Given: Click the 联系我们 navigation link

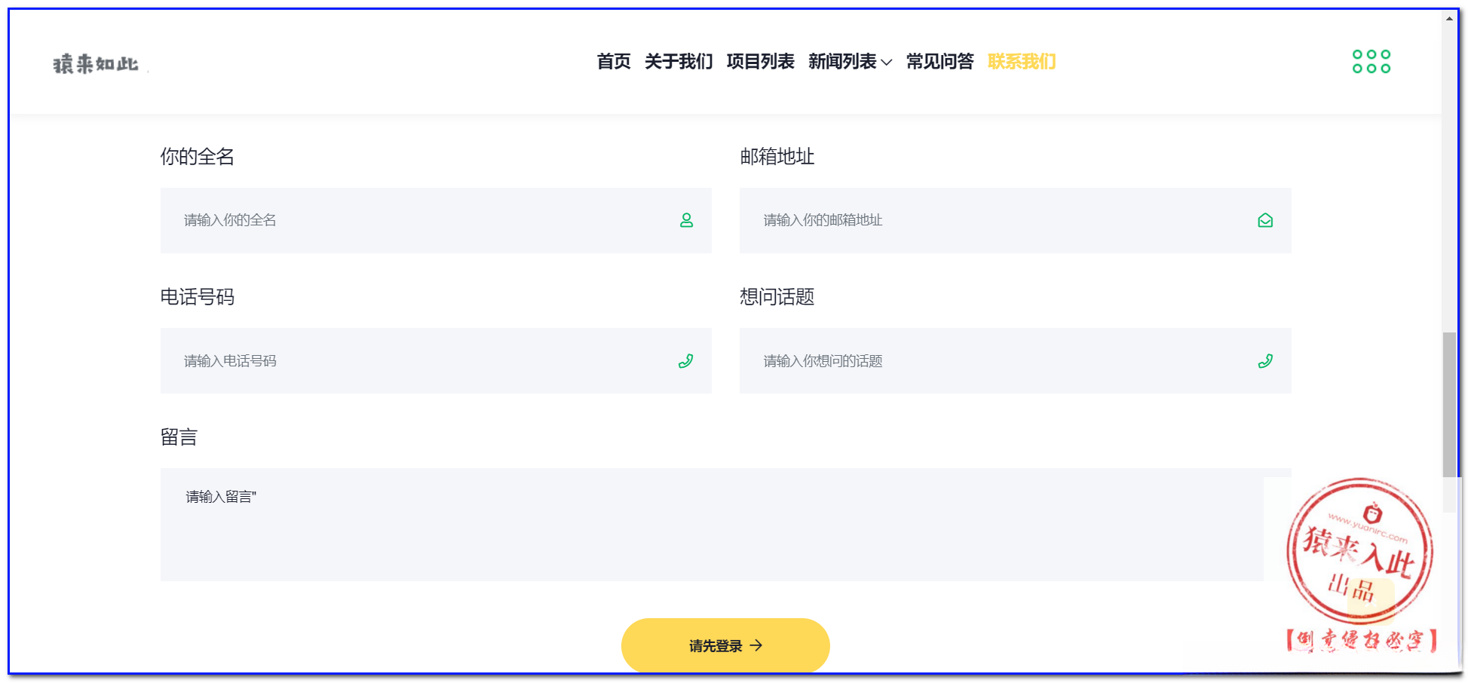Looking at the screenshot, I should (x=1022, y=62).
